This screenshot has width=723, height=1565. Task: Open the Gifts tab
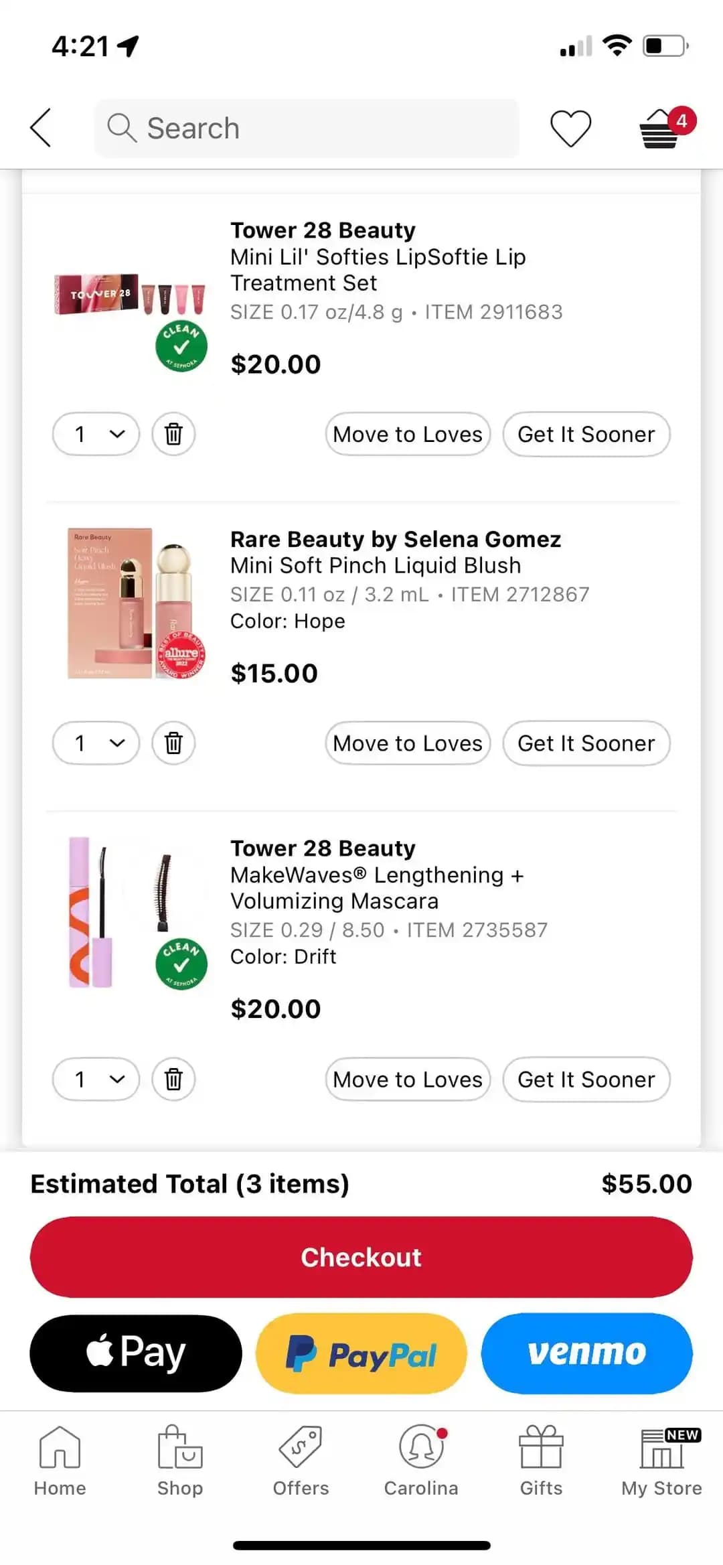[x=541, y=1461]
